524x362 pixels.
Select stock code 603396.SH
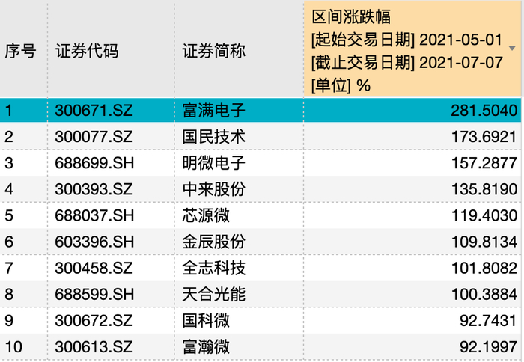[x=94, y=242]
